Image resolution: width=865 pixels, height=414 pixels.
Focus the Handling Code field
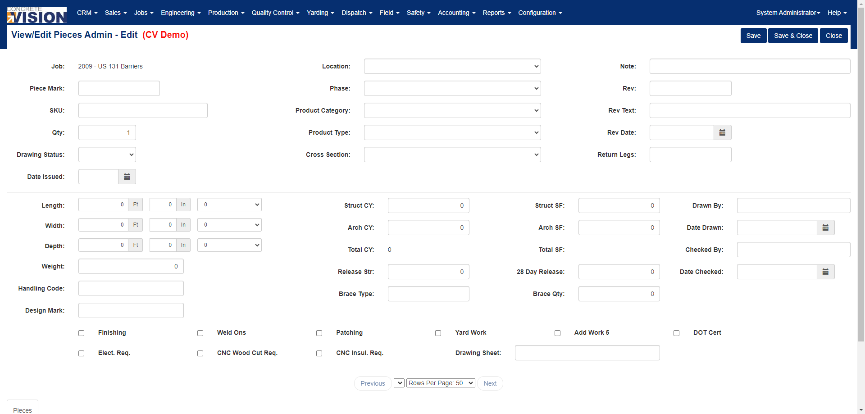pos(131,288)
